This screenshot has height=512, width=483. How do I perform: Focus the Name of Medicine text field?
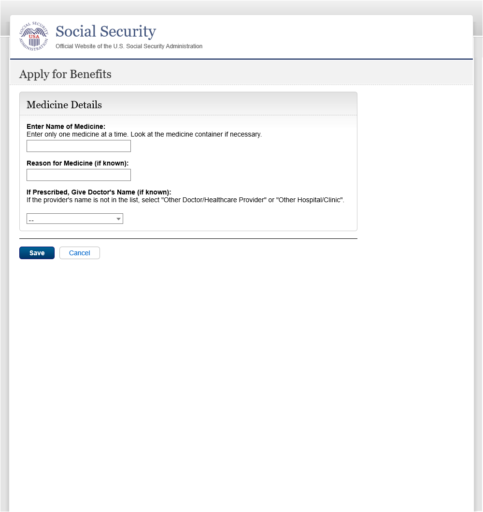point(79,146)
